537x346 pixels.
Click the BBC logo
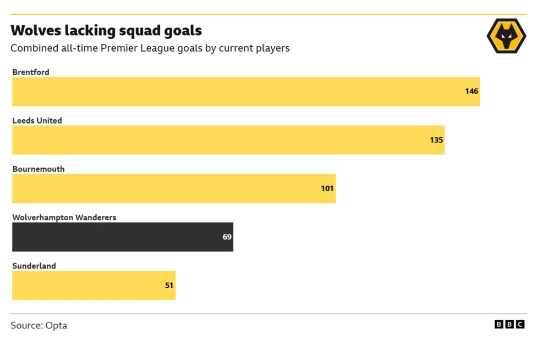509,325
